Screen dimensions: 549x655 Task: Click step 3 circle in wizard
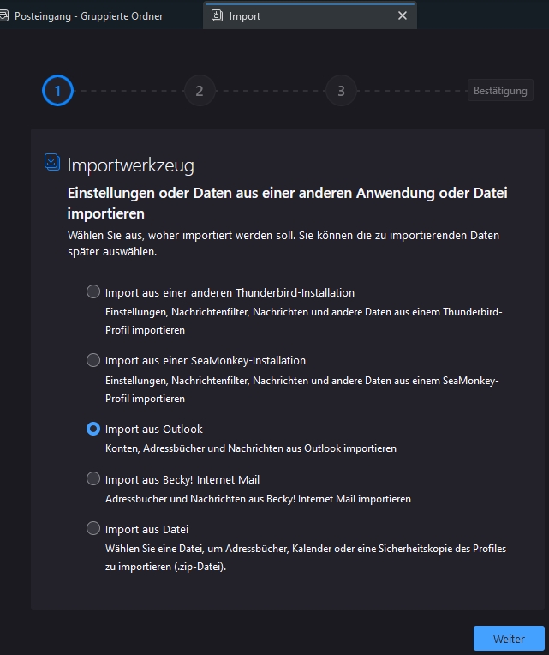(341, 91)
